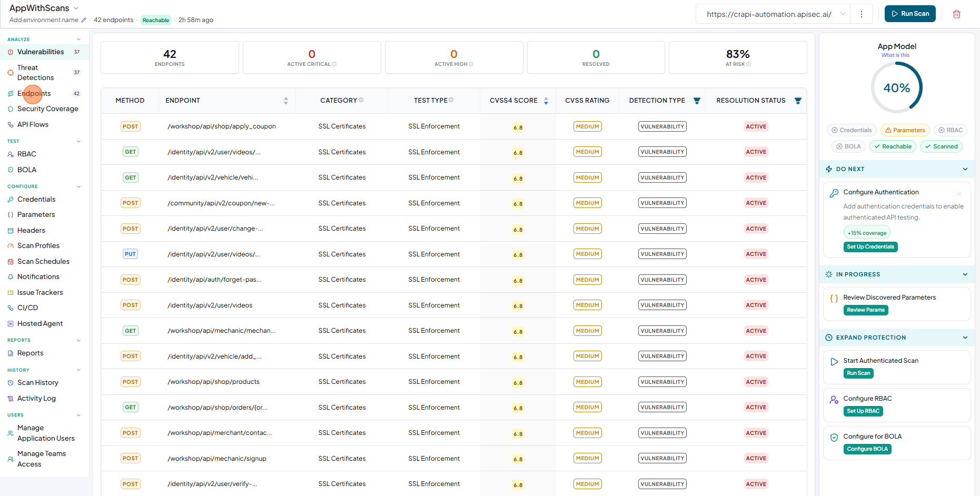This screenshot has height=496, width=980.
Task: Click the 83% At Risk summary card
Action: [738, 57]
